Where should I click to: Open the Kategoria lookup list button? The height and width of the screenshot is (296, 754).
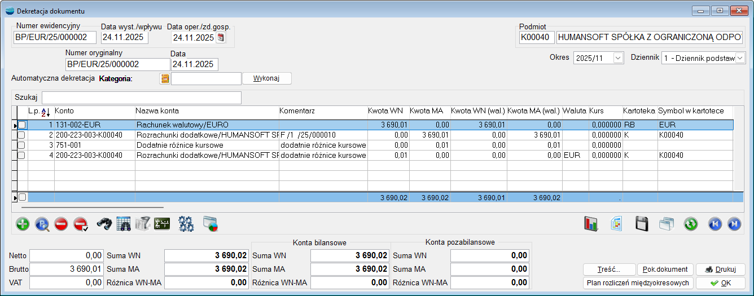(x=165, y=79)
